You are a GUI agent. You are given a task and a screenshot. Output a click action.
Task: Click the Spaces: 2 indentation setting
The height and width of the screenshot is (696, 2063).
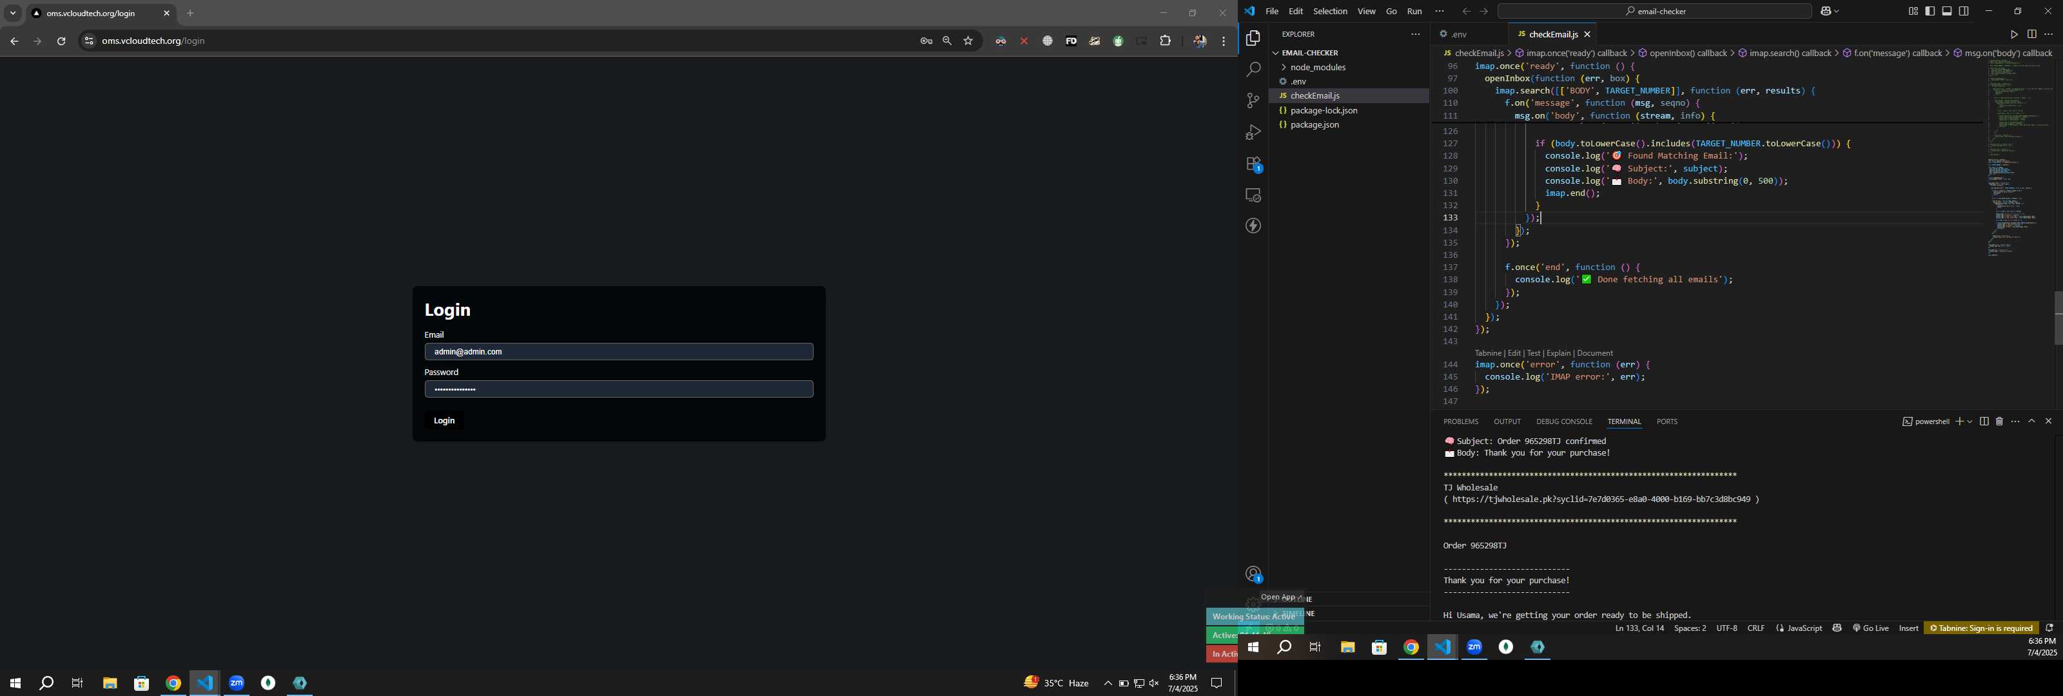[x=1690, y=629]
